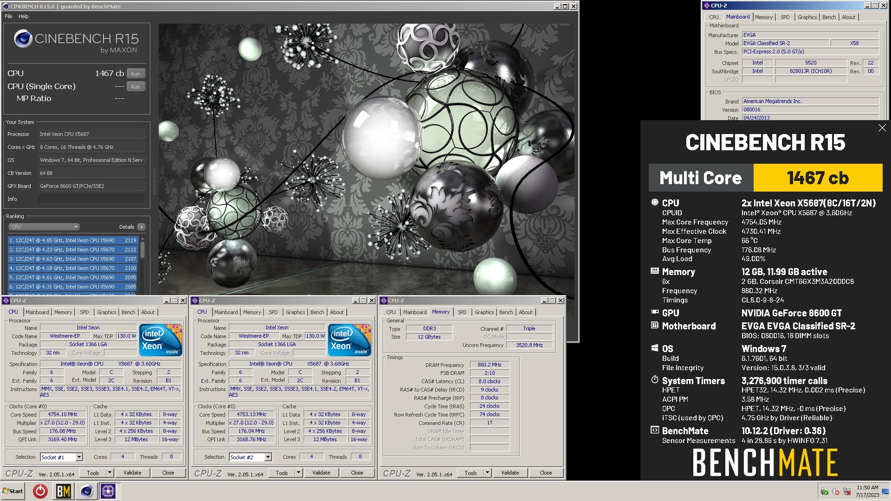Open the Cinebench Help menu

[x=23, y=16]
